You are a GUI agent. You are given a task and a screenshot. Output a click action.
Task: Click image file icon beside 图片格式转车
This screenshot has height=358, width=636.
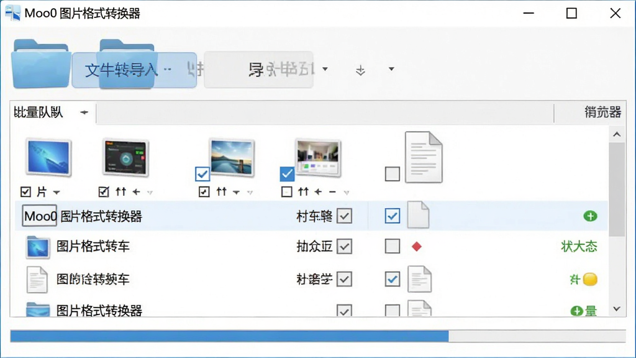click(38, 247)
